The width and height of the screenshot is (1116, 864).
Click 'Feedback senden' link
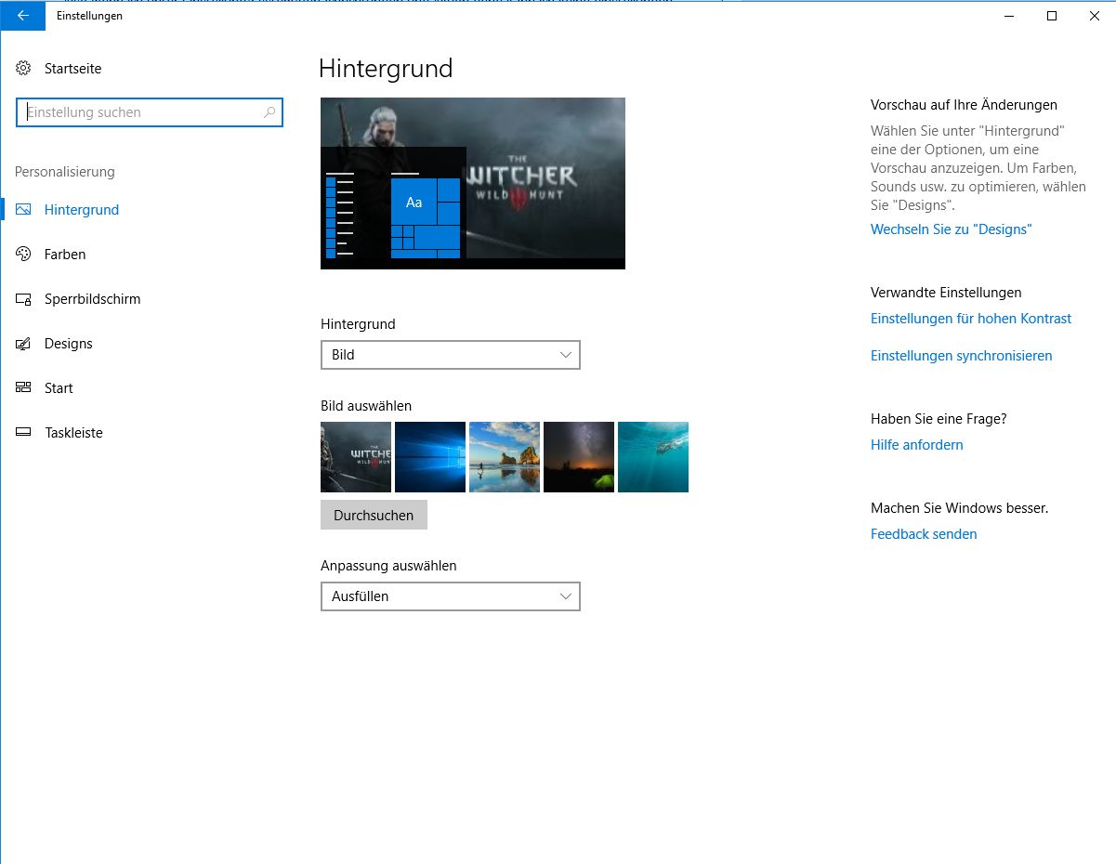click(x=924, y=534)
